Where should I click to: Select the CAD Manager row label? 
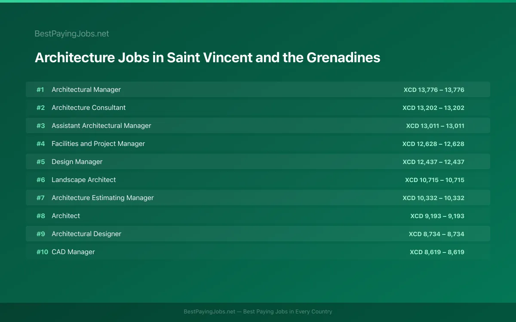click(x=73, y=252)
